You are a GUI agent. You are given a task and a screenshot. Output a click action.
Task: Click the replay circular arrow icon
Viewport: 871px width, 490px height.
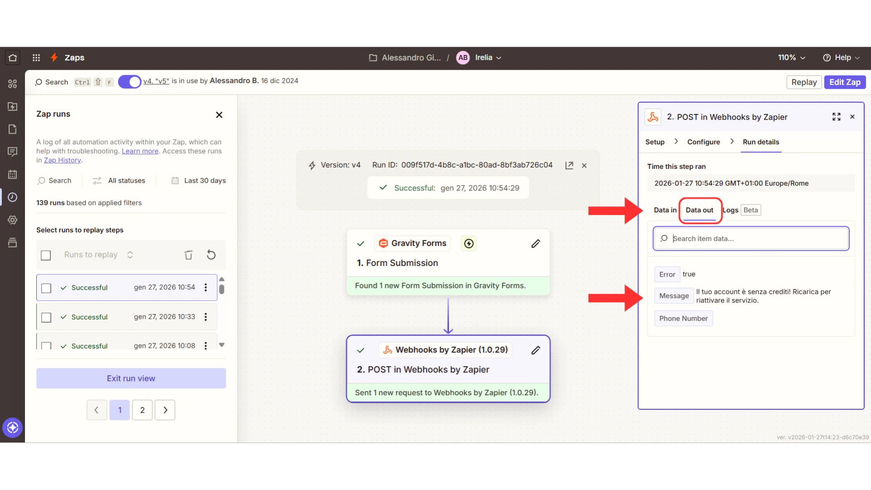(x=211, y=255)
